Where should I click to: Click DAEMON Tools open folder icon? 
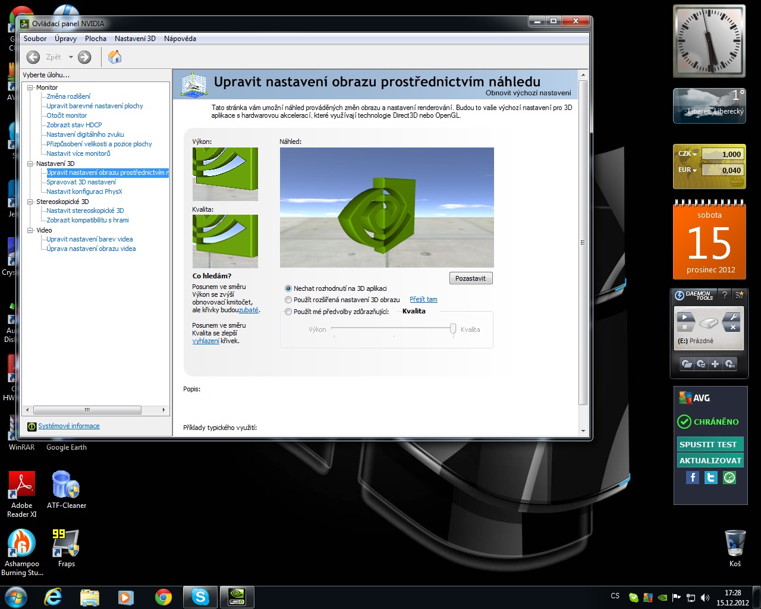click(687, 364)
